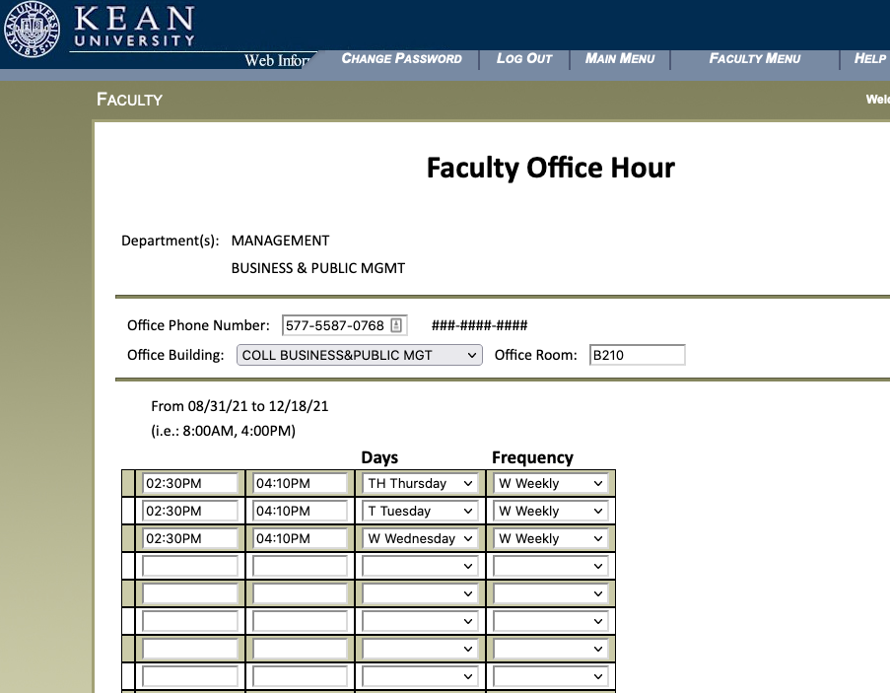890x693 pixels.
Task: Click the Frequency column header
Action: click(x=532, y=457)
